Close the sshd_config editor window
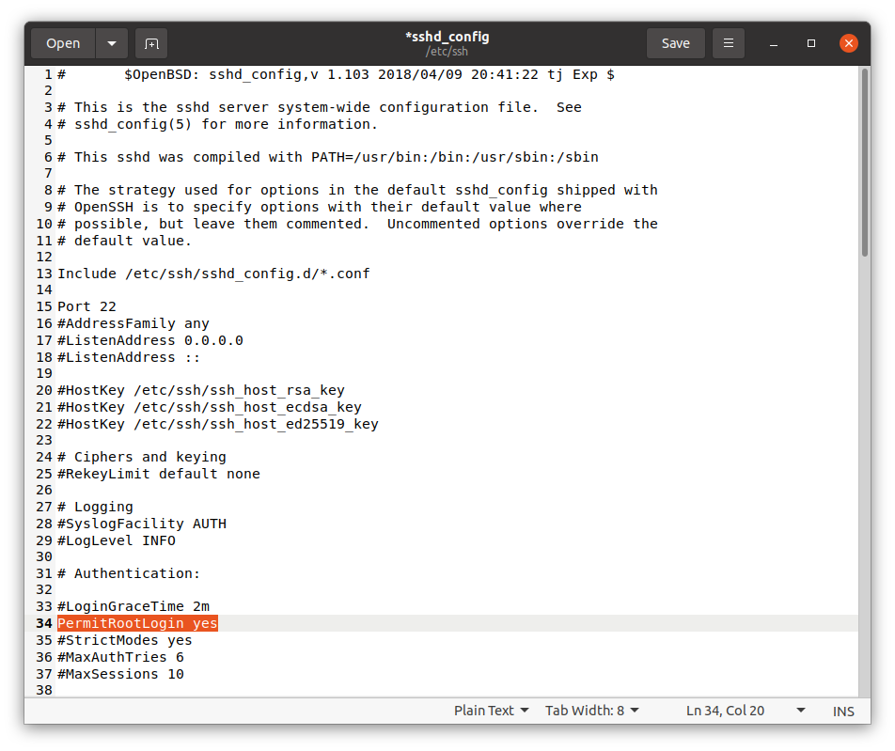 [x=849, y=43]
